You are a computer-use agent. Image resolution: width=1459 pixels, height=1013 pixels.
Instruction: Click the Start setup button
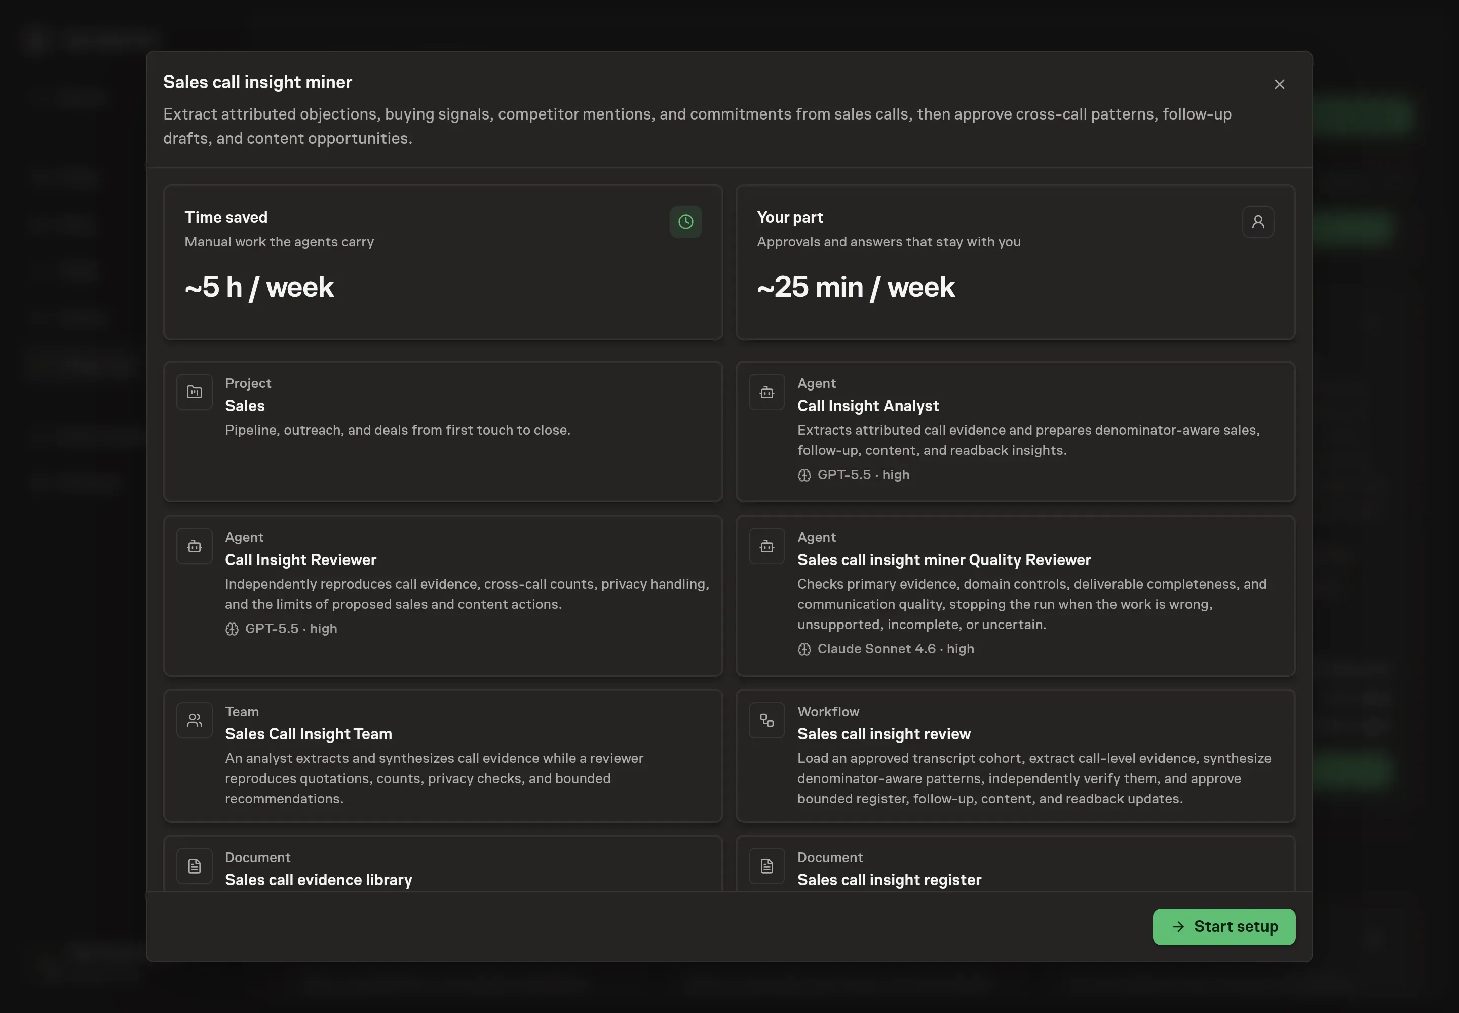click(1223, 927)
